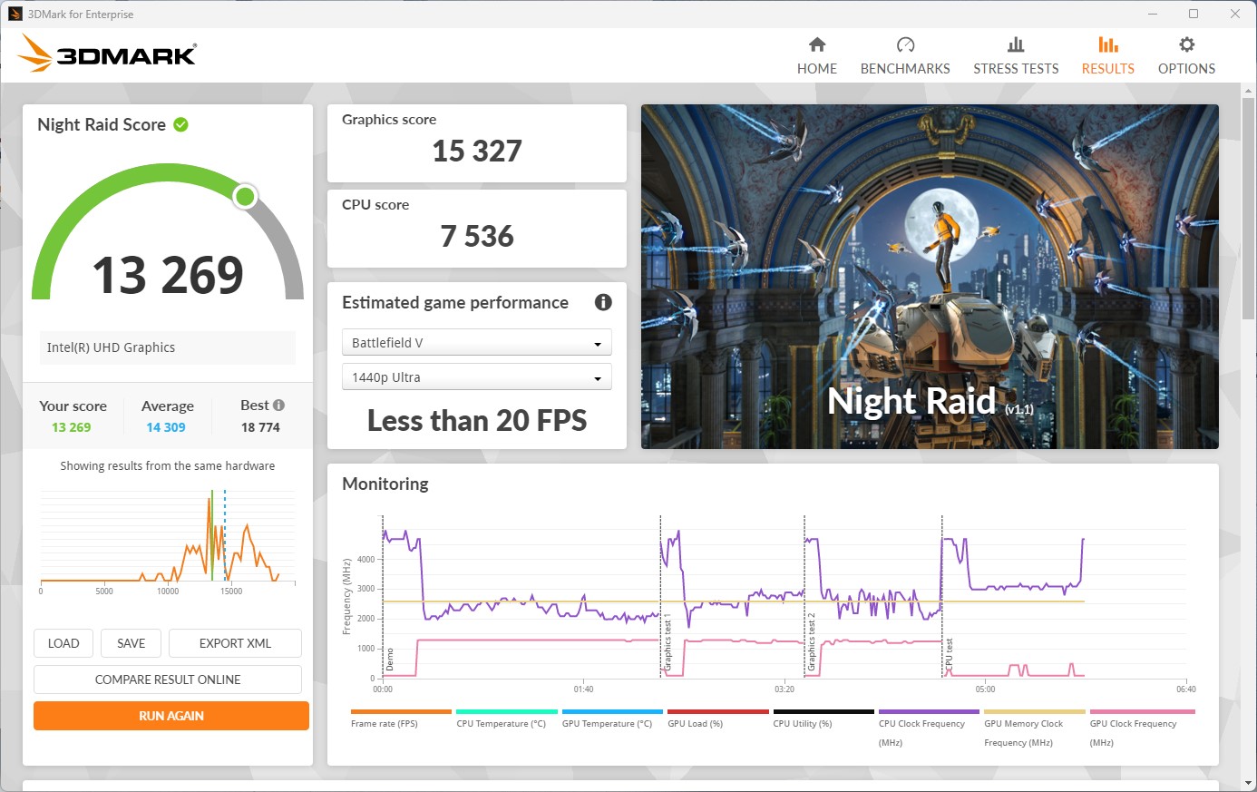
Task: Click the score gauge knob
Action: point(245,196)
